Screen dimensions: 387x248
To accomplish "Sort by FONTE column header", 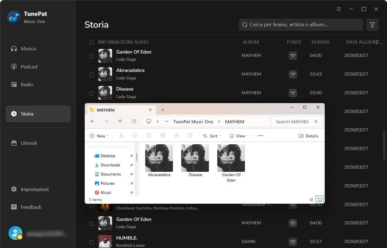I will (294, 42).
